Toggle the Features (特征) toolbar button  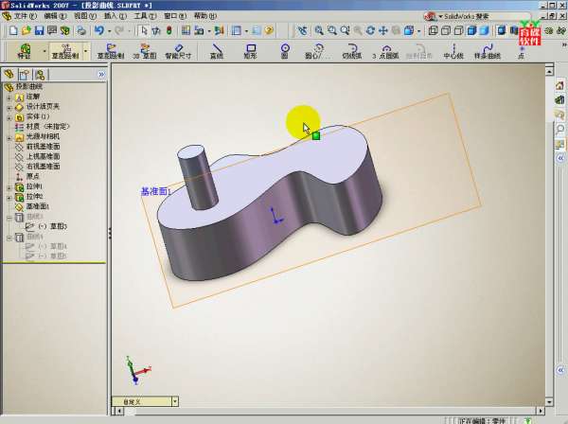click(25, 50)
